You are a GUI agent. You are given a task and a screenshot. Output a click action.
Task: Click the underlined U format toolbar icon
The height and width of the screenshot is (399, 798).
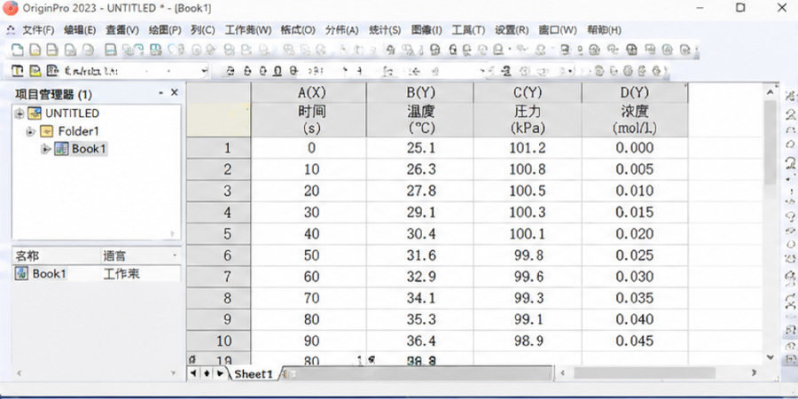277,71
